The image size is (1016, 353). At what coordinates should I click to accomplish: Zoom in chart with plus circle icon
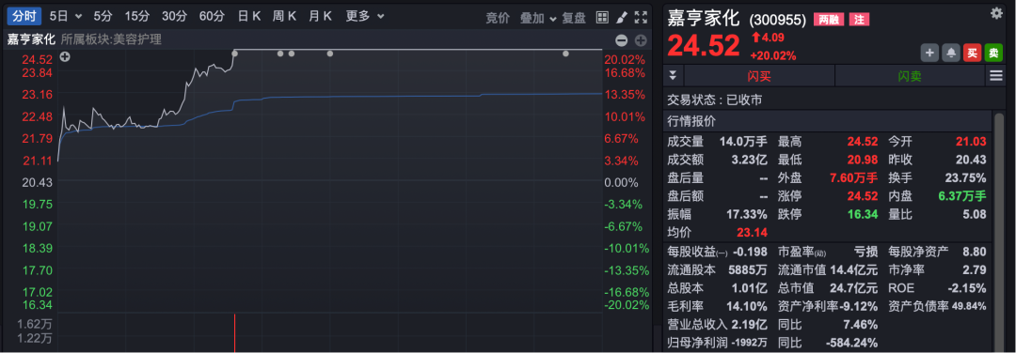point(641,40)
